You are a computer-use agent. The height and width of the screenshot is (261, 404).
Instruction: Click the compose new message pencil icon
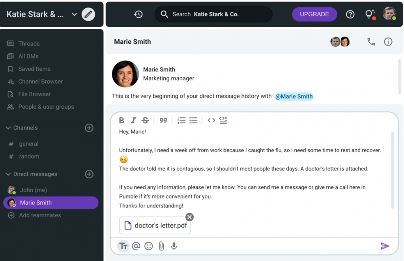pos(88,15)
